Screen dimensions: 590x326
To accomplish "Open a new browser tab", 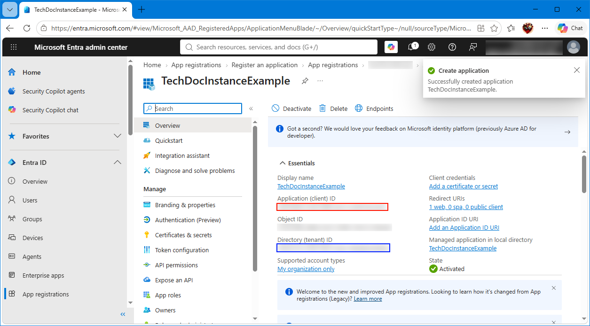I will click(x=142, y=9).
